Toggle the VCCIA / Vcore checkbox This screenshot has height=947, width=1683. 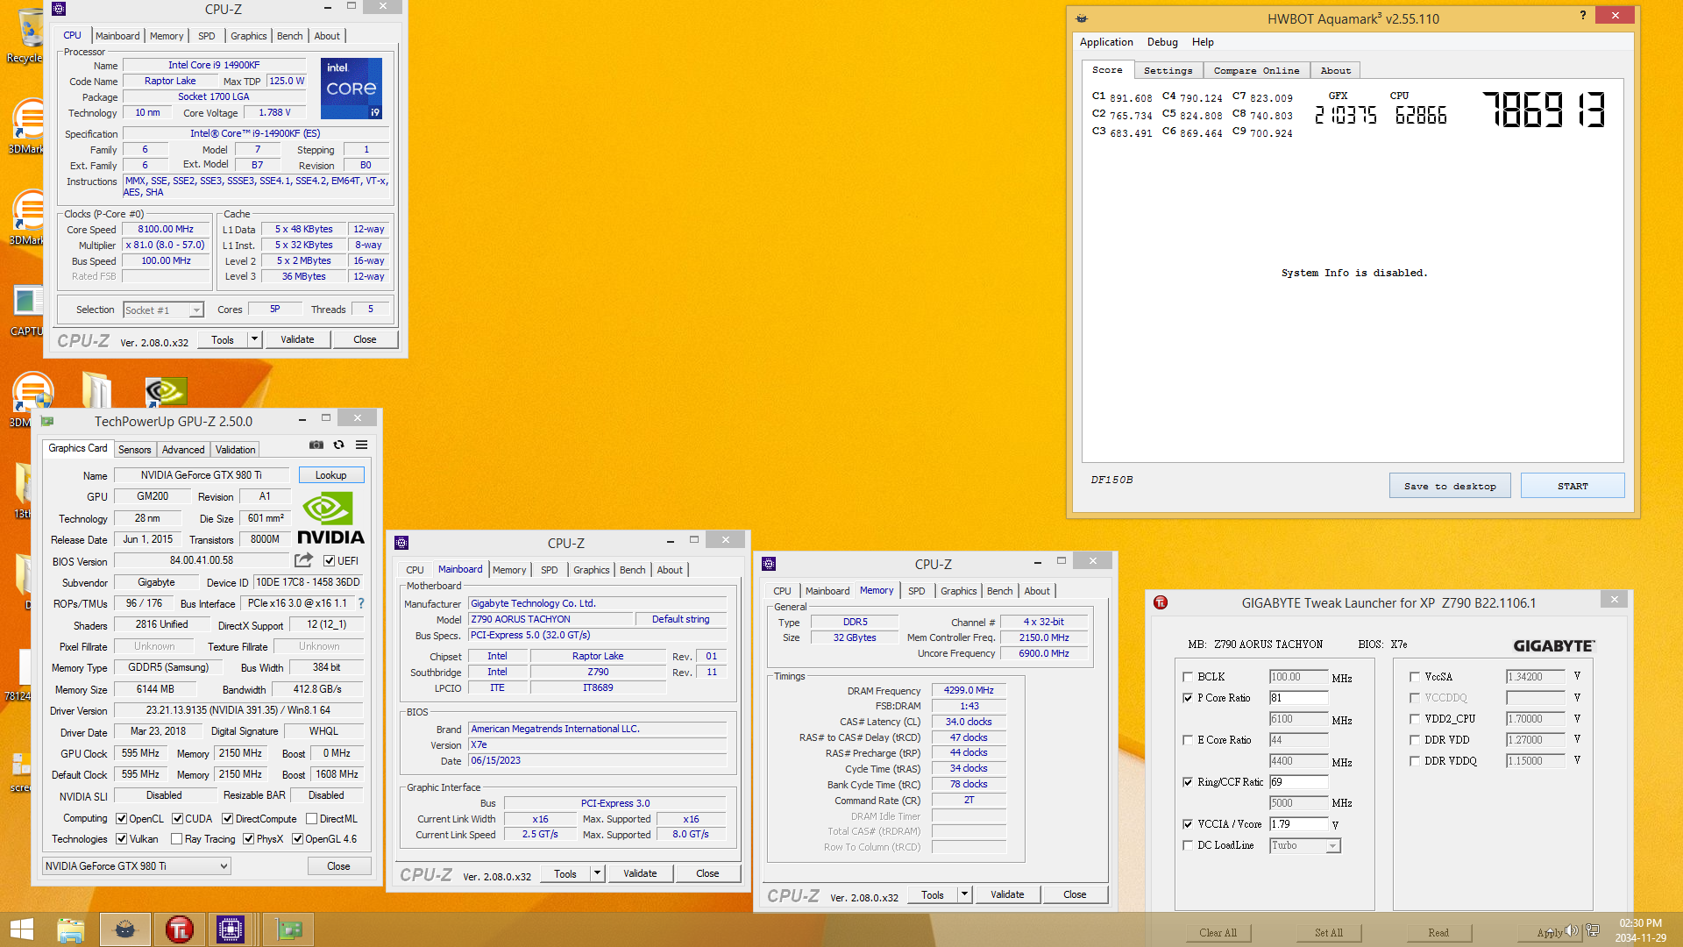click(x=1188, y=824)
